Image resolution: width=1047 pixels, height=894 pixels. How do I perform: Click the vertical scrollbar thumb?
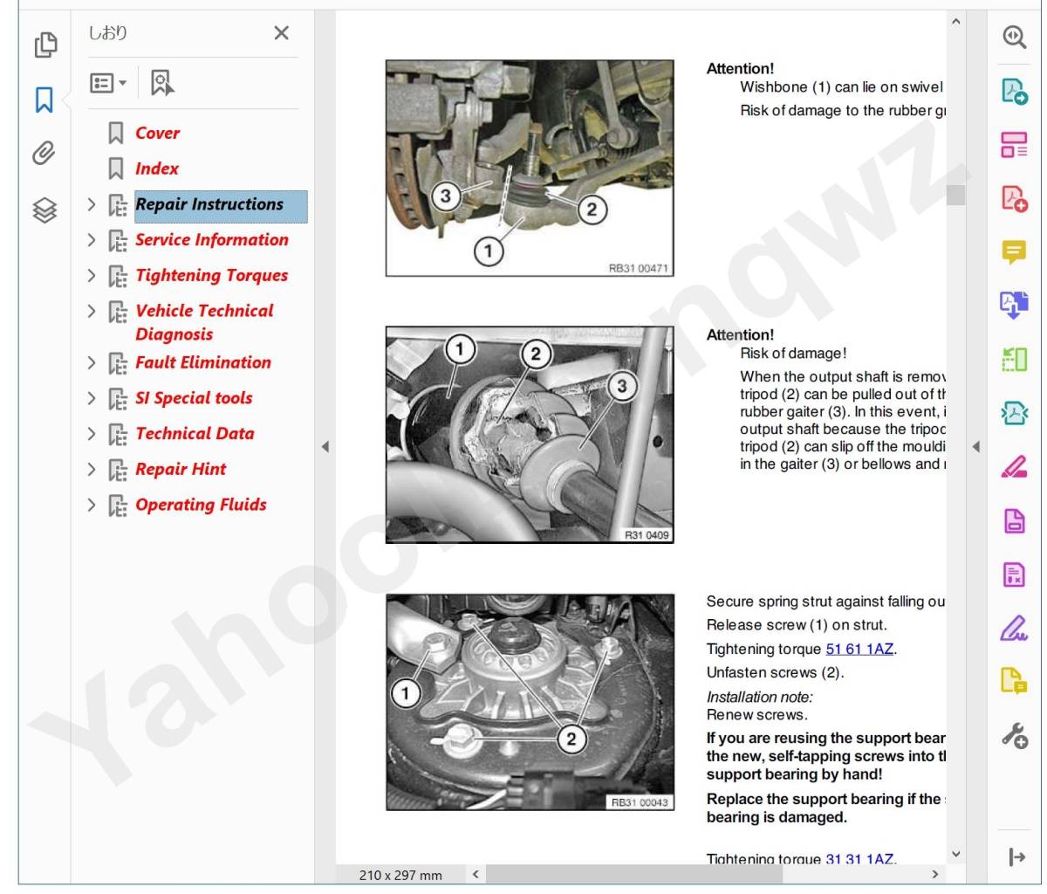(x=956, y=195)
